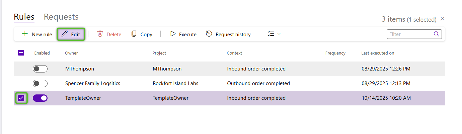Type in the Filter input field
The height and width of the screenshot is (134, 462).
pos(410,34)
